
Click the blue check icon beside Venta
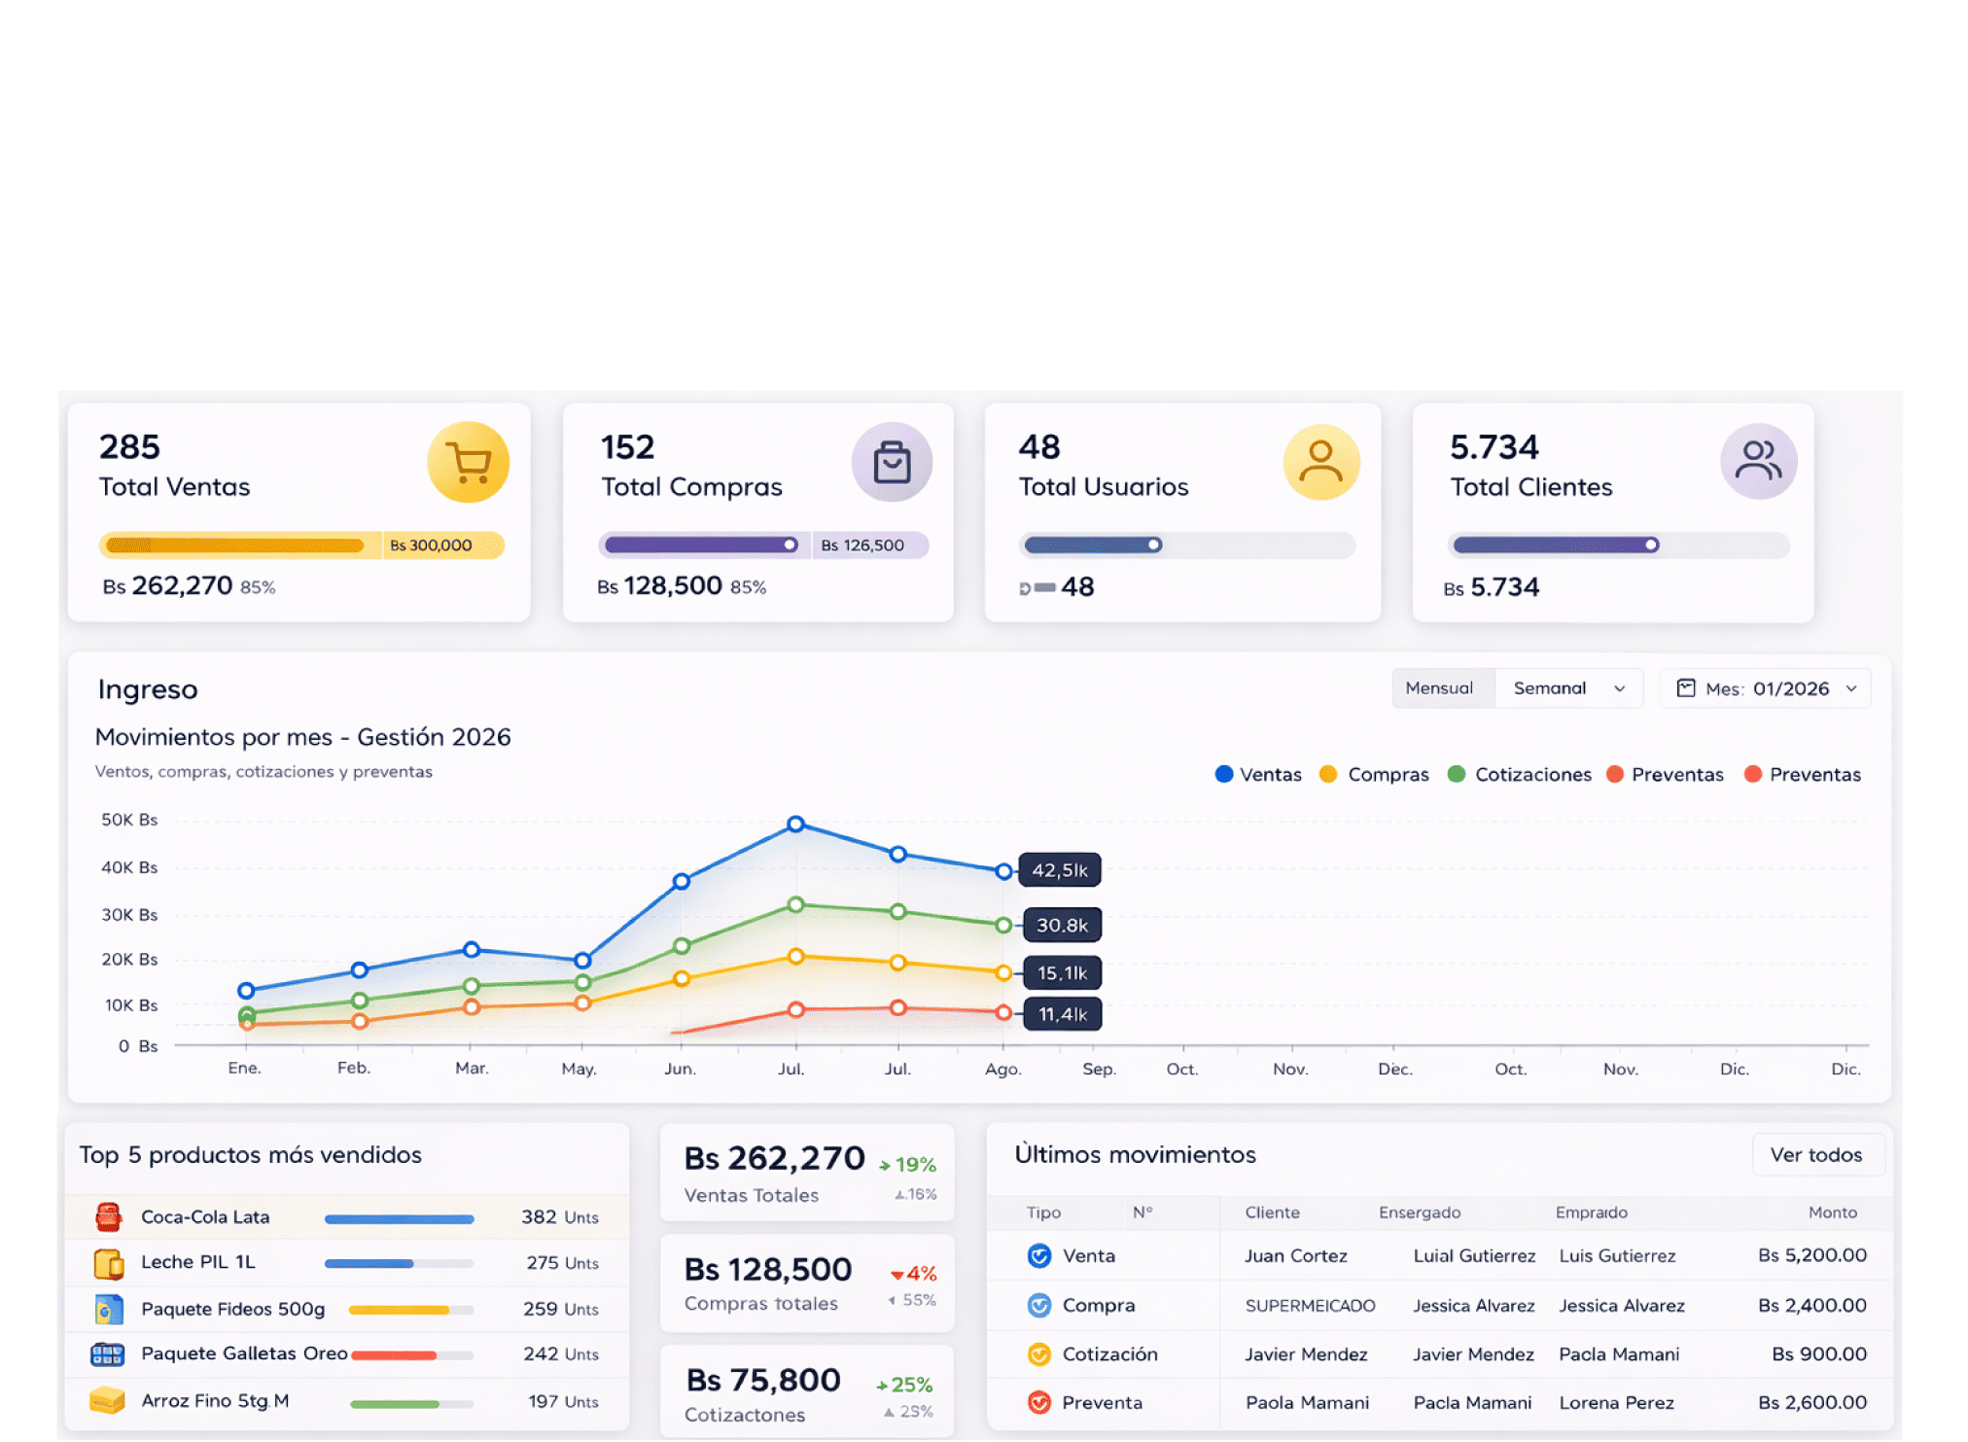(x=1039, y=1256)
